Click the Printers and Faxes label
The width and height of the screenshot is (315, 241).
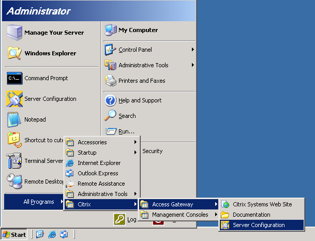[142, 81]
